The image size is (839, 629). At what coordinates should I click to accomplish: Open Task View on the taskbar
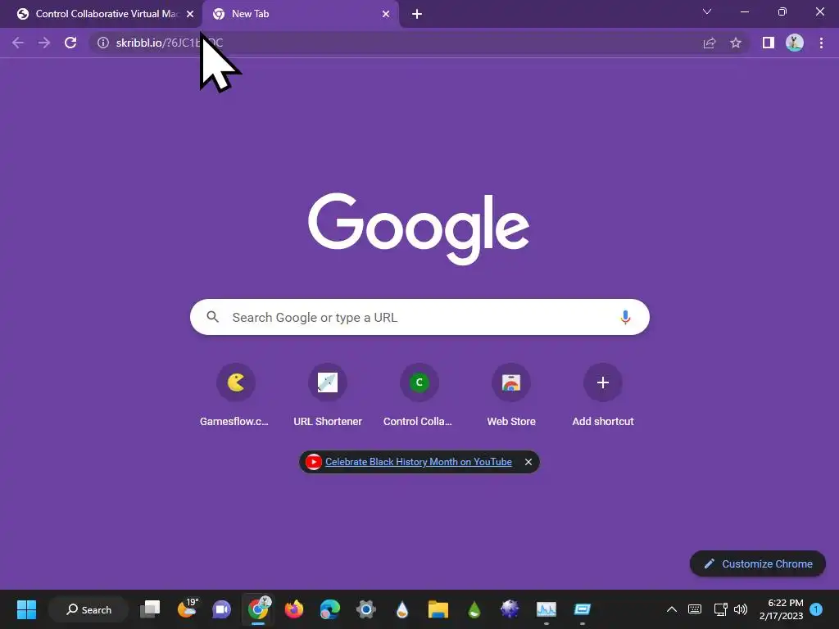click(x=150, y=609)
